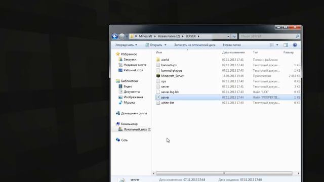Expand the arrow after Новая папка (2)
The image size is (324, 182).
(183, 36)
